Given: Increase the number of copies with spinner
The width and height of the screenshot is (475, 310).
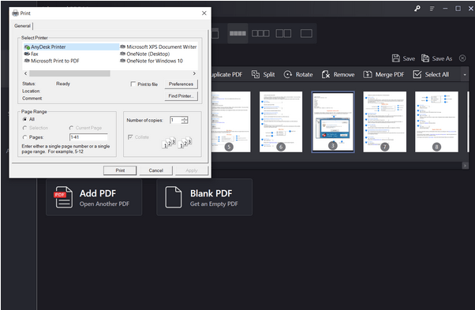Looking at the screenshot, I should (x=185, y=118).
